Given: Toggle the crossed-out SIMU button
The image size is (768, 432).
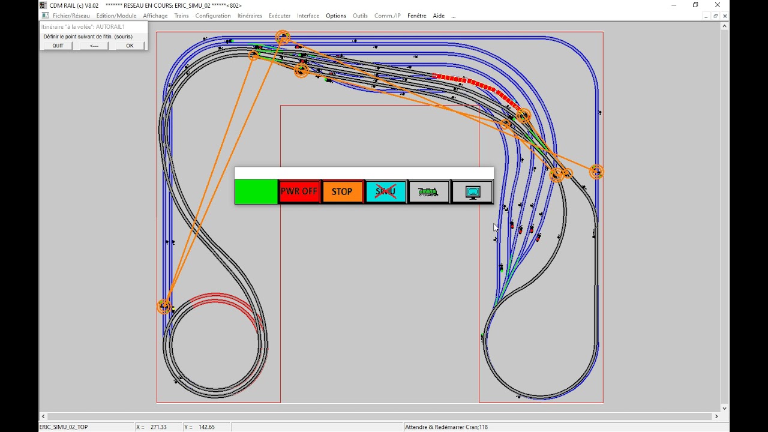Looking at the screenshot, I should 385,191.
